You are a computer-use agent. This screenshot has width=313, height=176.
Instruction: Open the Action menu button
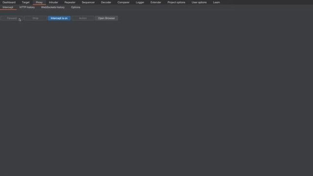[83, 18]
